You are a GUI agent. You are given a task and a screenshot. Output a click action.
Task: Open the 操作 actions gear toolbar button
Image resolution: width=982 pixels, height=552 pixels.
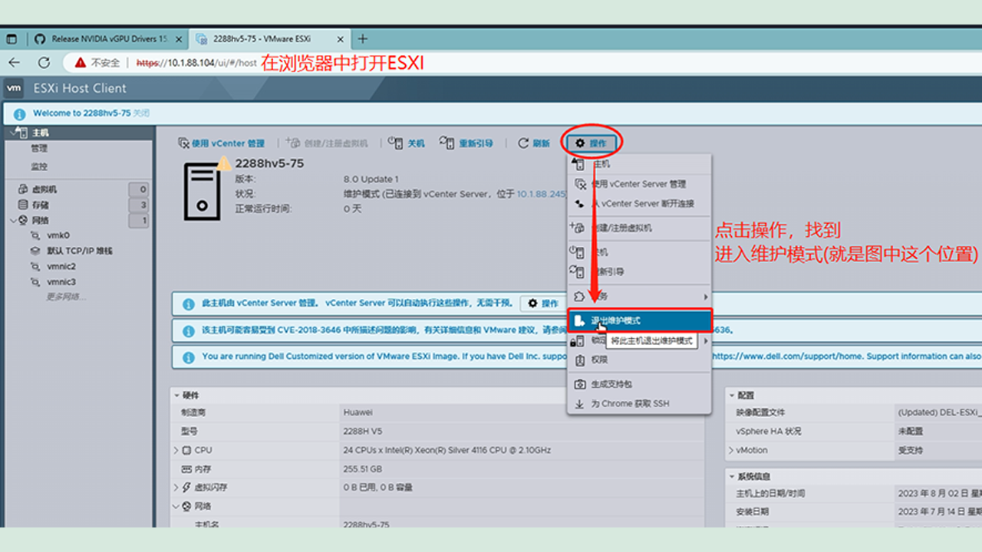click(591, 143)
